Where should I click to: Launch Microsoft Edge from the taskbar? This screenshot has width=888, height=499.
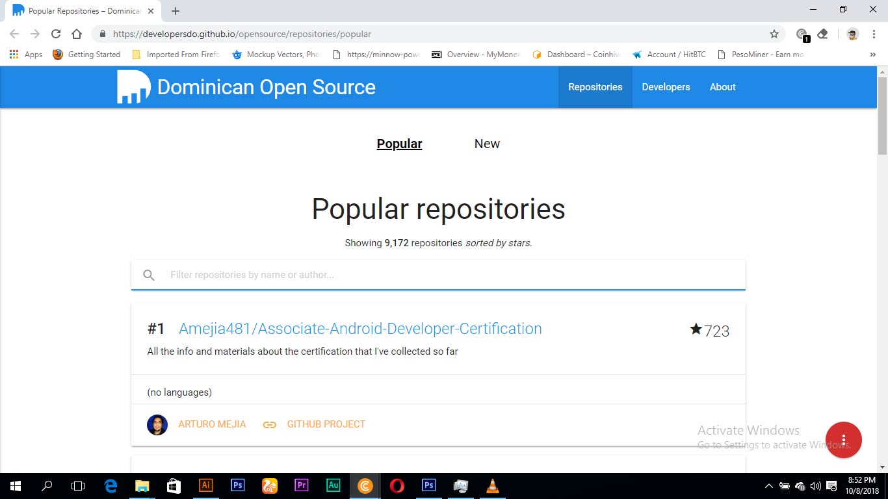click(x=111, y=486)
